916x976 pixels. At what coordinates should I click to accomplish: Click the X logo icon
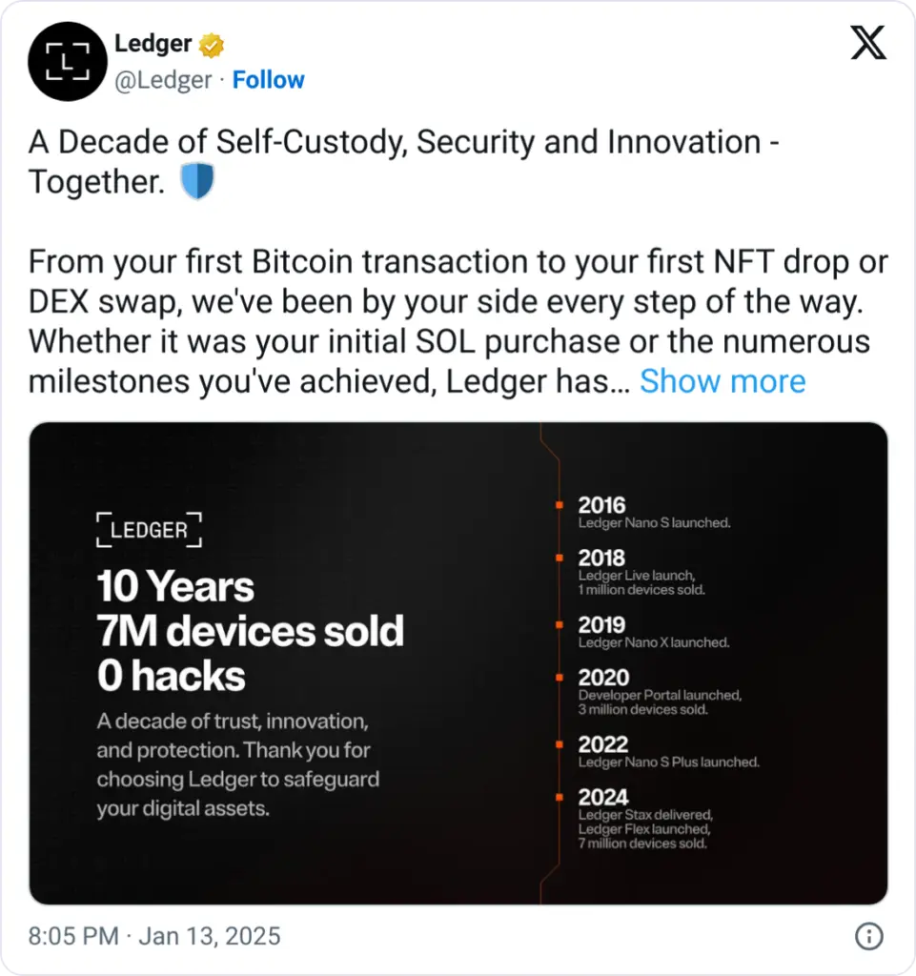pos(868,43)
